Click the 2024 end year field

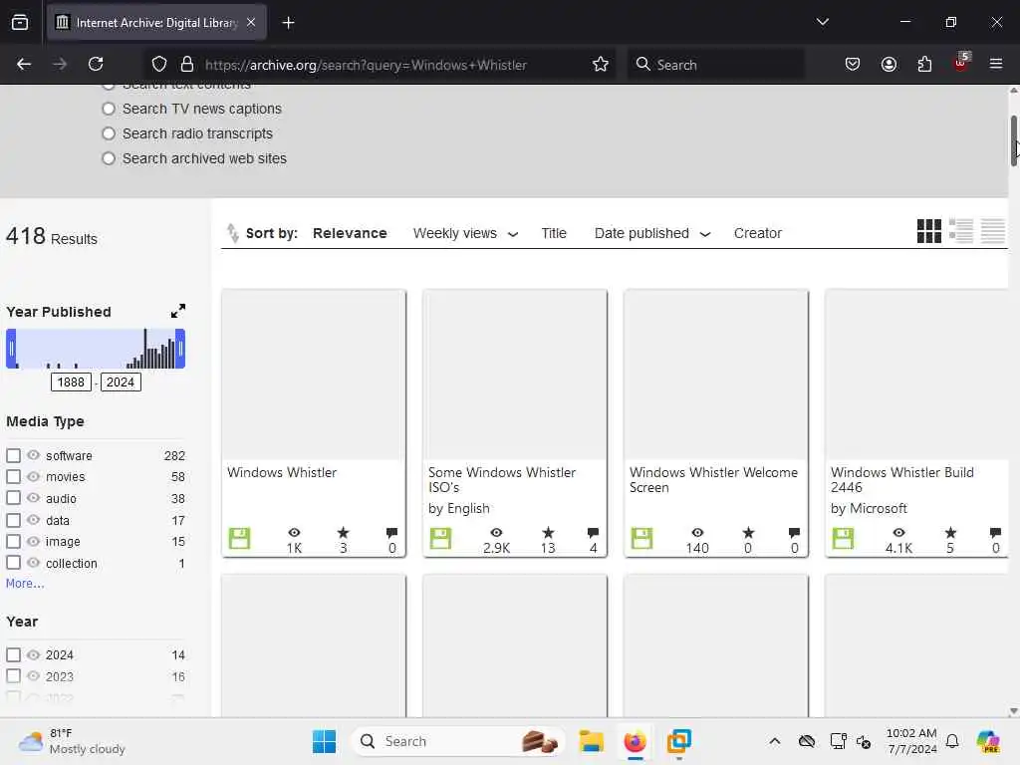[x=121, y=382]
